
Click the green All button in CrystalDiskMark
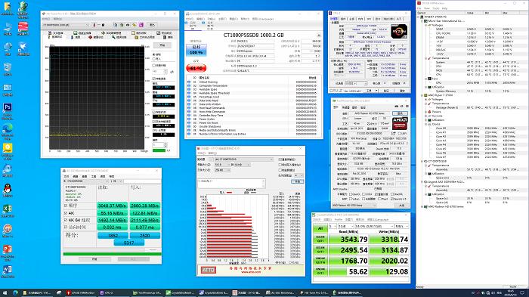click(320, 228)
